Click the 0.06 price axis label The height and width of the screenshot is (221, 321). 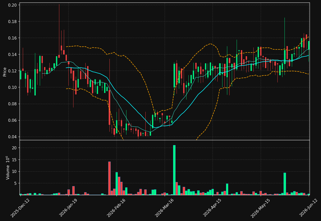[x=13, y=120]
